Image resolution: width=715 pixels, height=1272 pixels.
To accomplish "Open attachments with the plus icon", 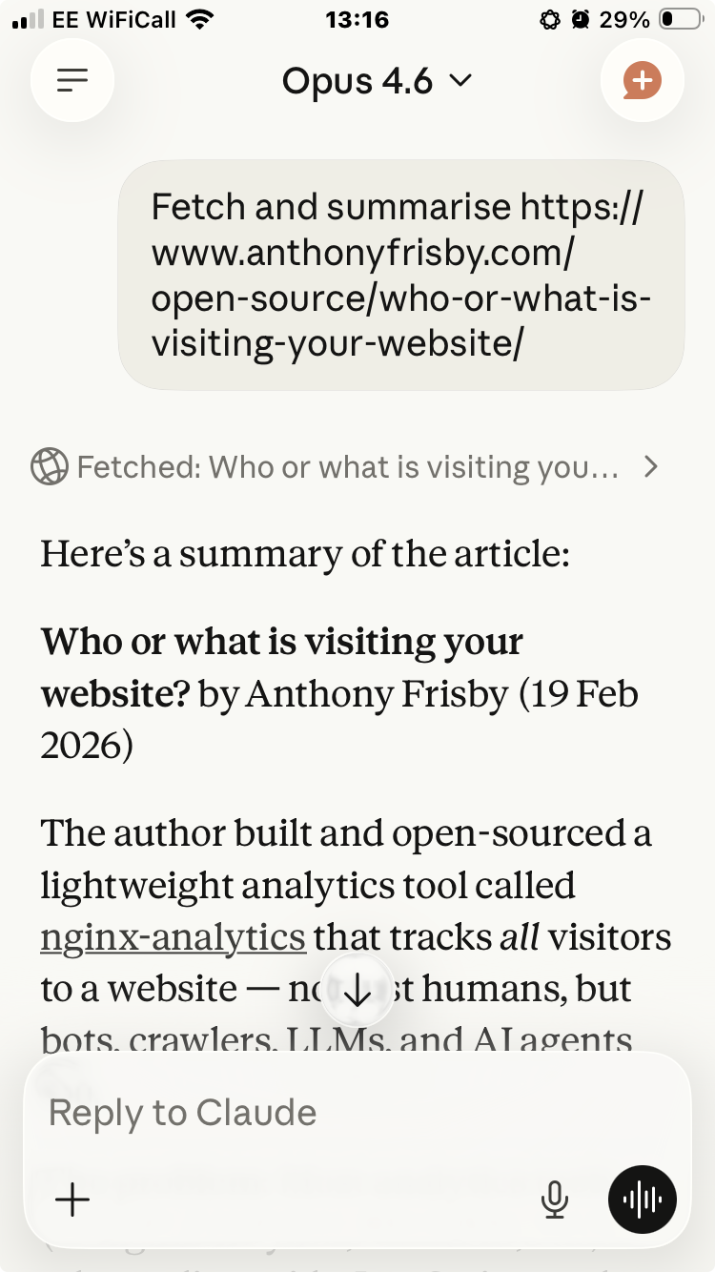I will 72,1200.
